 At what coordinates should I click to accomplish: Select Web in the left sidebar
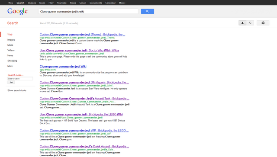(10, 35)
